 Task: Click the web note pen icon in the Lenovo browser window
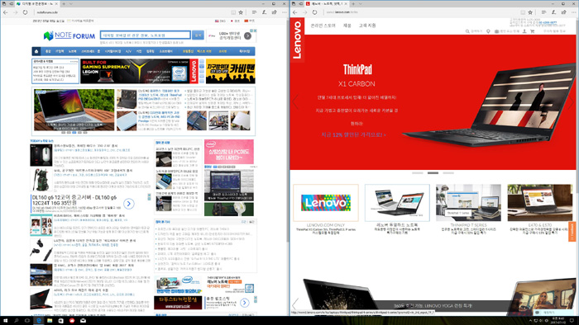553,12
